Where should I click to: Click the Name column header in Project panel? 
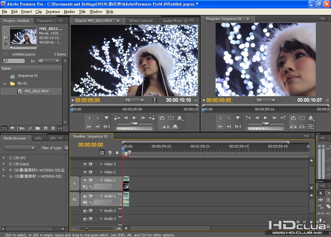point(6,69)
